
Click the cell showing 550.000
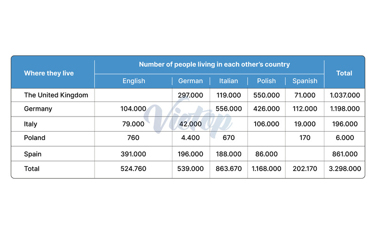pyautogui.click(x=266, y=95)
